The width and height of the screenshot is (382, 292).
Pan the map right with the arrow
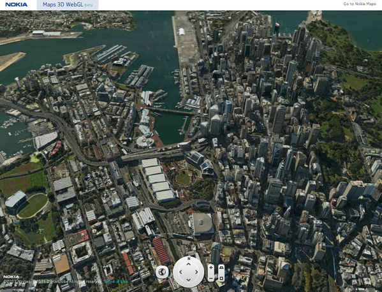tap(196, 272)
